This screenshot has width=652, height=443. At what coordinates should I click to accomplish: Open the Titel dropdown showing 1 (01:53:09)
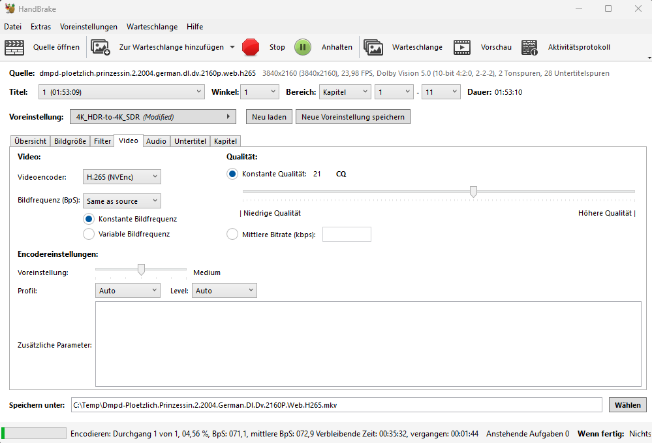[x=121, y=92]
